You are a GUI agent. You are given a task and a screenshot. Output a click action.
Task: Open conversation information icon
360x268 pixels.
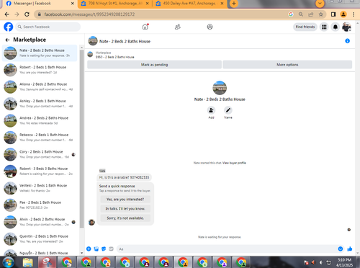coord(347,41)
